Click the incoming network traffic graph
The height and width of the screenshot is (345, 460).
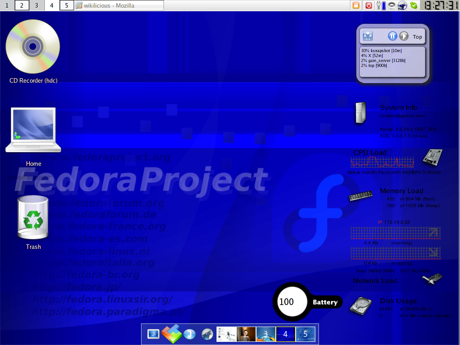click(396, 233)
